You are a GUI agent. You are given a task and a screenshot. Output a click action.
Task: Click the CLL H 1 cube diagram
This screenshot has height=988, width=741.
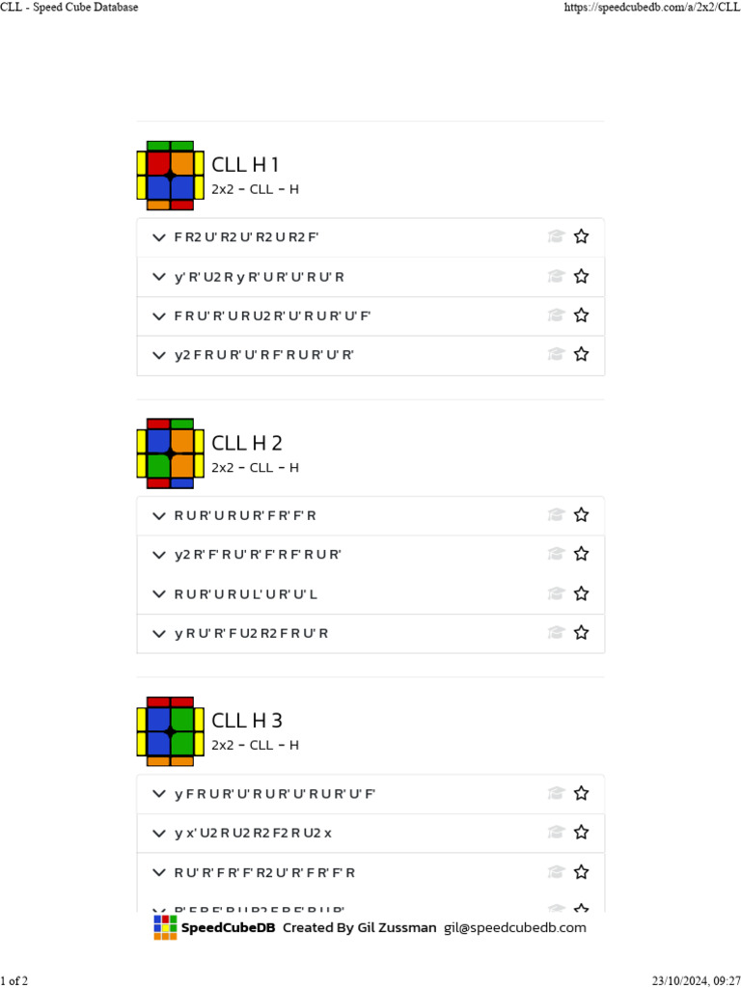point(171,176)
